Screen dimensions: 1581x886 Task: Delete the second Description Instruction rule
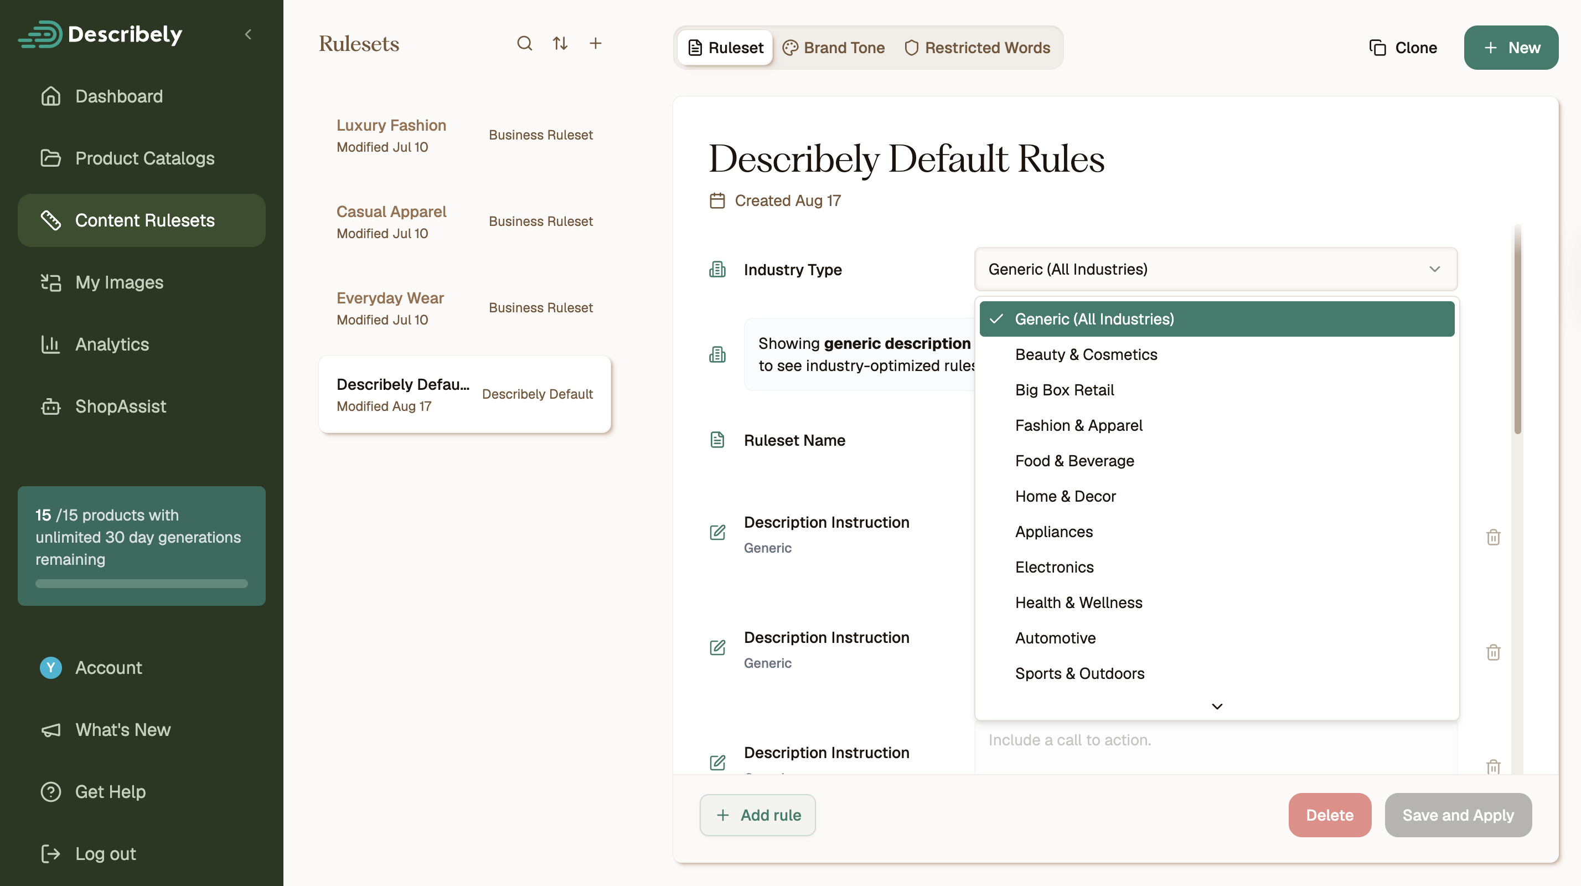[1493, 652]
